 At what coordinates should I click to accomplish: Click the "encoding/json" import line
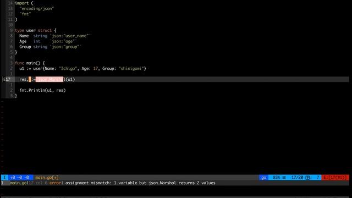click(37, 9)
